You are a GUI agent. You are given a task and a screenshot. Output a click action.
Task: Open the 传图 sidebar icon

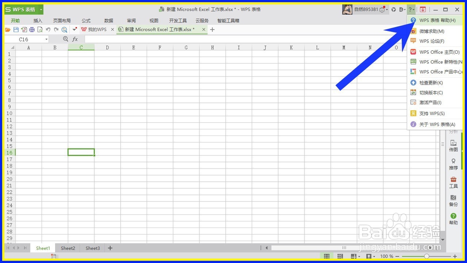pyautogui.click(x=453, y=146)
